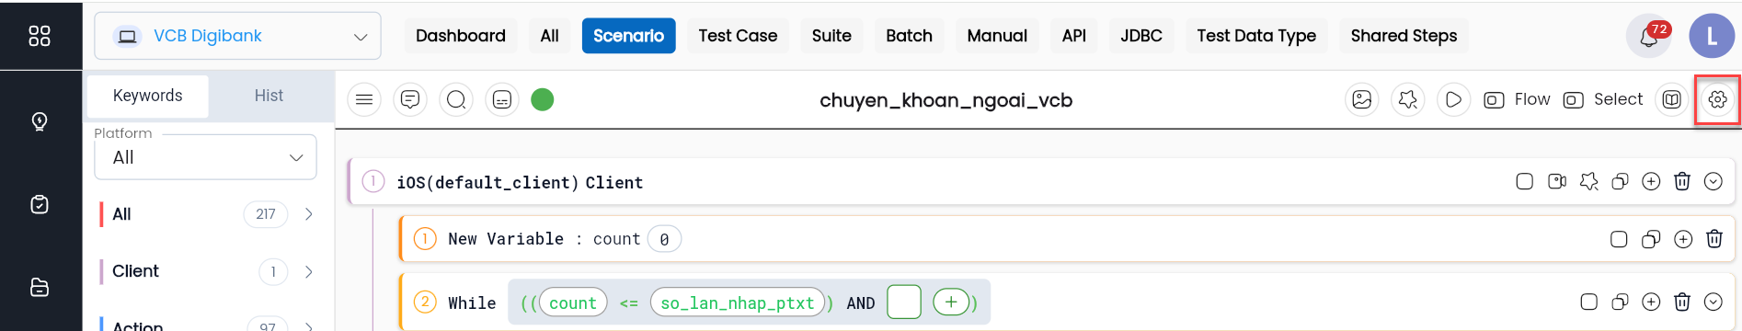This screenshot has height=331, width=1742.
Task: Switch to the Manual tab
Action: [x=997, y=36]
